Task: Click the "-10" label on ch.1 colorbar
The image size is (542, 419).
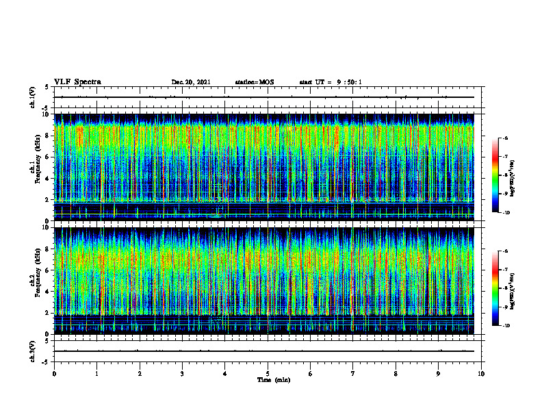Action: point(506,213)
